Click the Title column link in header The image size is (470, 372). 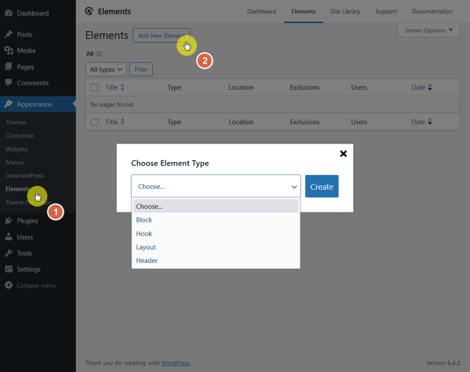(x=111, y=87)
